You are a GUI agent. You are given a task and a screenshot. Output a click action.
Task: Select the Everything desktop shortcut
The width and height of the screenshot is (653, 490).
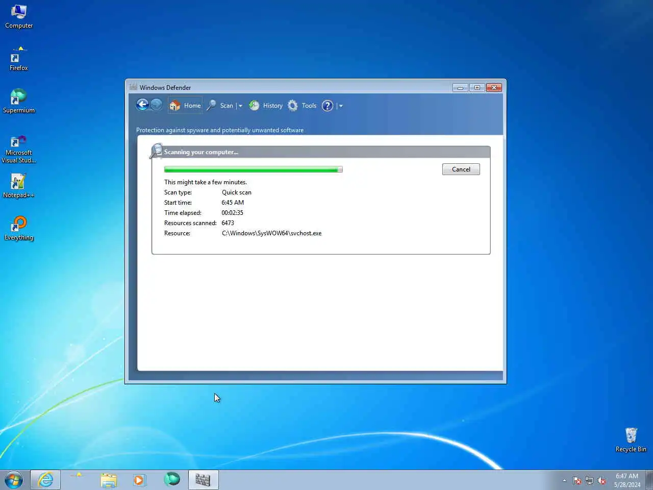19,228
